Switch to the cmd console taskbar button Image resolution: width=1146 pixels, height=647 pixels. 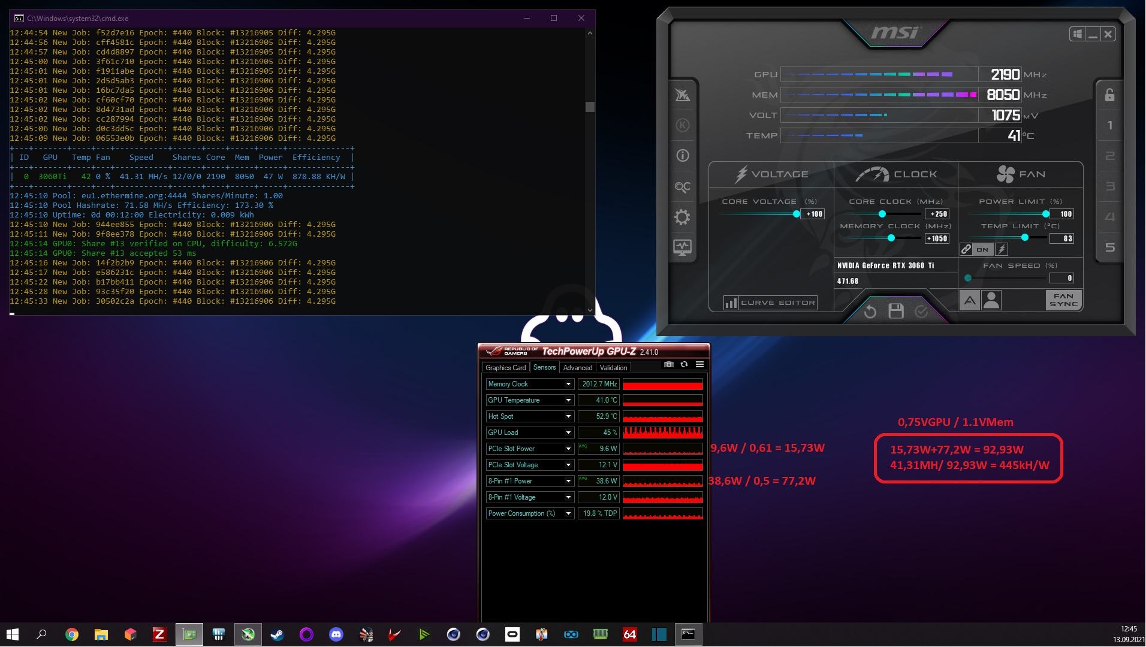(688, 634)
